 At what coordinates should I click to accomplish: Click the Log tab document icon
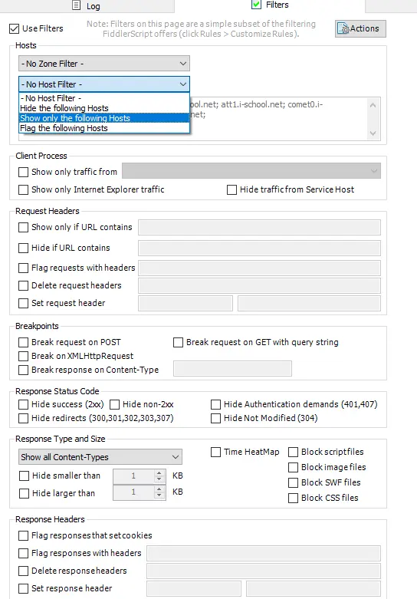[77, 5]
